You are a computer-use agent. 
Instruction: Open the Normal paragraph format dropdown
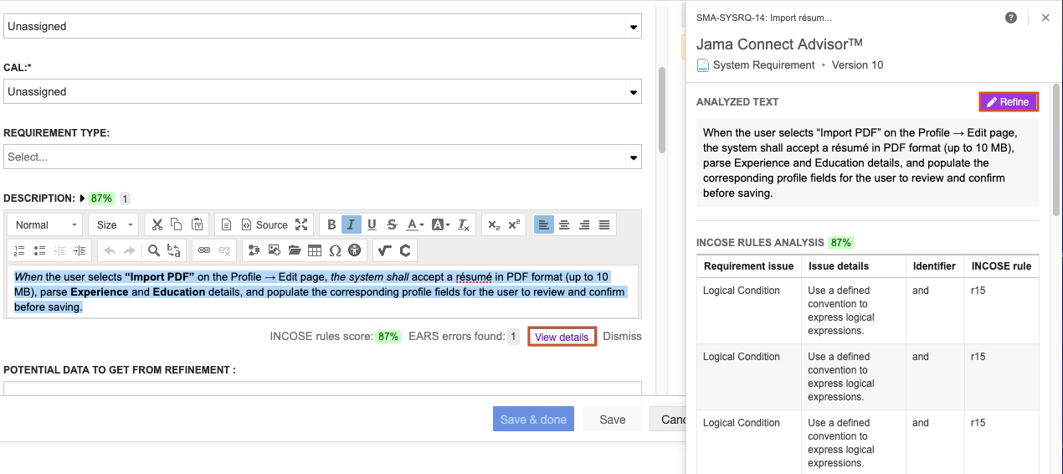(x=46, y=224)
